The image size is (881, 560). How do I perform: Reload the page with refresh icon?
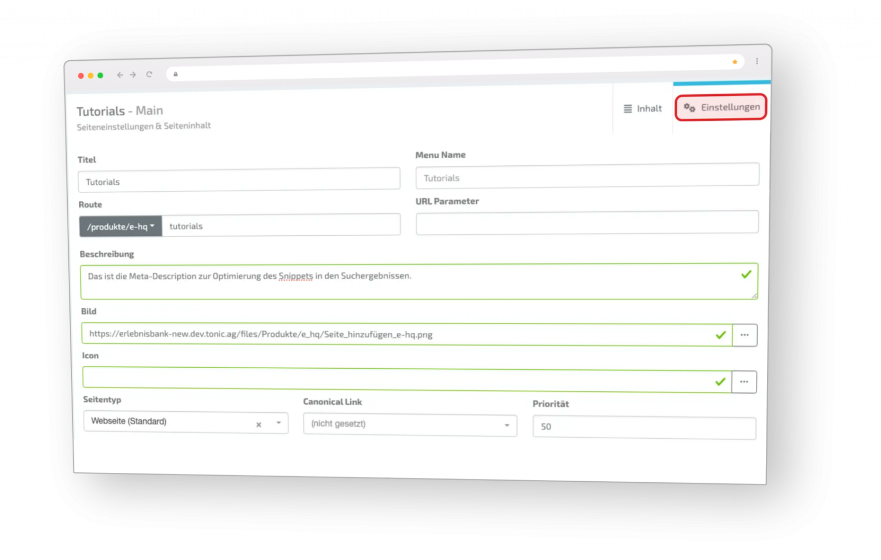point(149,74)
